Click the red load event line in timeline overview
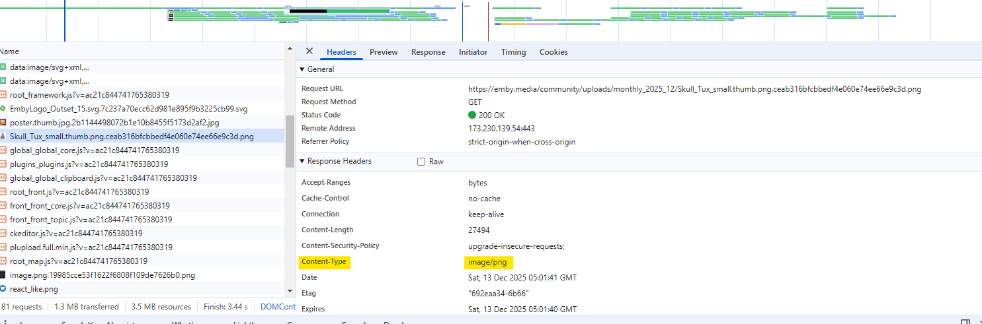The image size is (982, 324). (488, 21)
